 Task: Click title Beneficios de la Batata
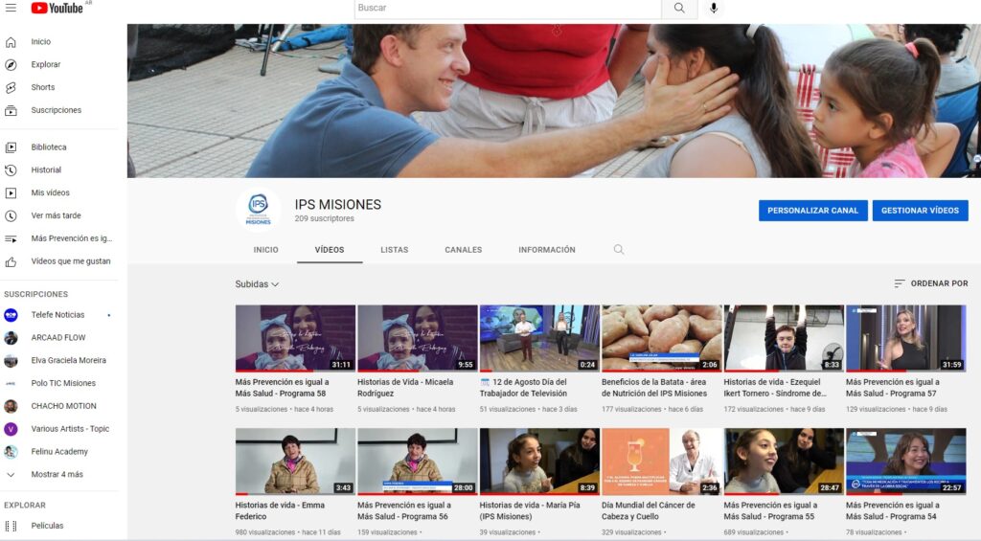pos(654,388)
